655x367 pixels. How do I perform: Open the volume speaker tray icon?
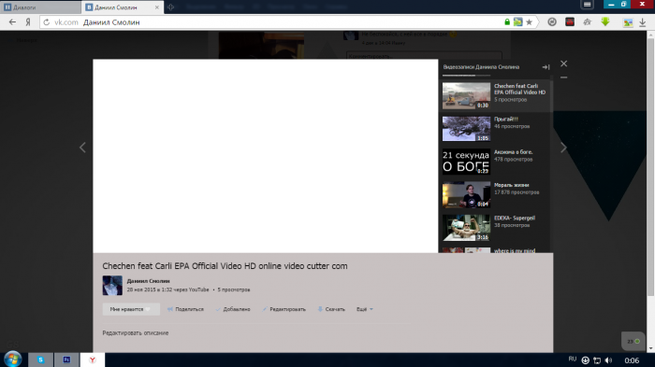coord(608,360)
